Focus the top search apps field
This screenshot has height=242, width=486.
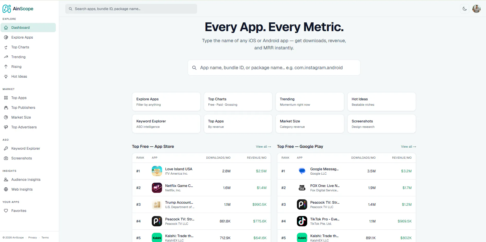[131, 9]
